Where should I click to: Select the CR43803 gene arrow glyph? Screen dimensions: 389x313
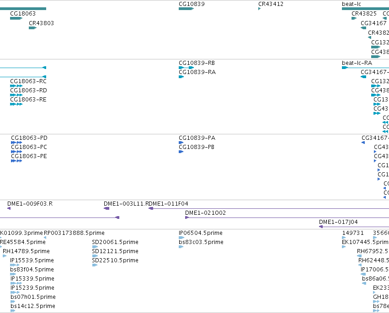click(33, 28)
